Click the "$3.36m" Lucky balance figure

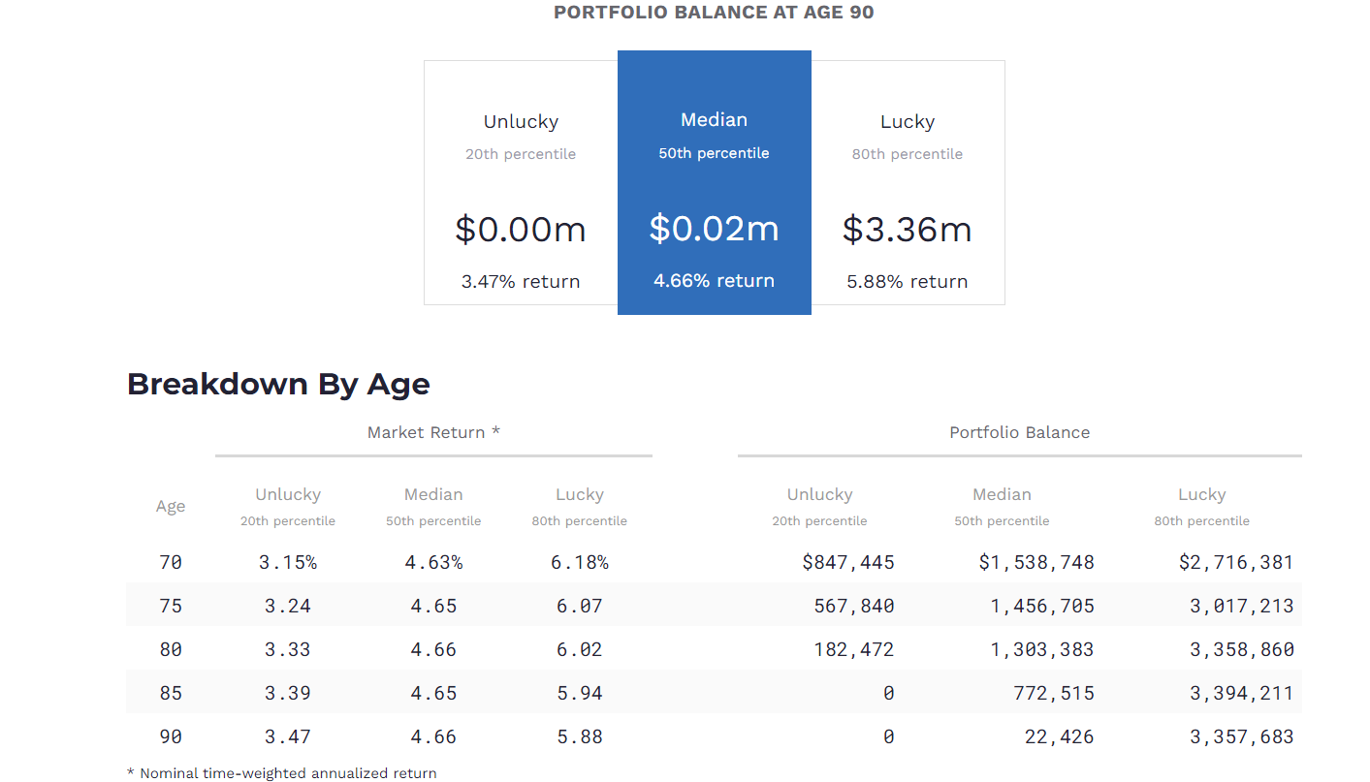pos(908,229)
